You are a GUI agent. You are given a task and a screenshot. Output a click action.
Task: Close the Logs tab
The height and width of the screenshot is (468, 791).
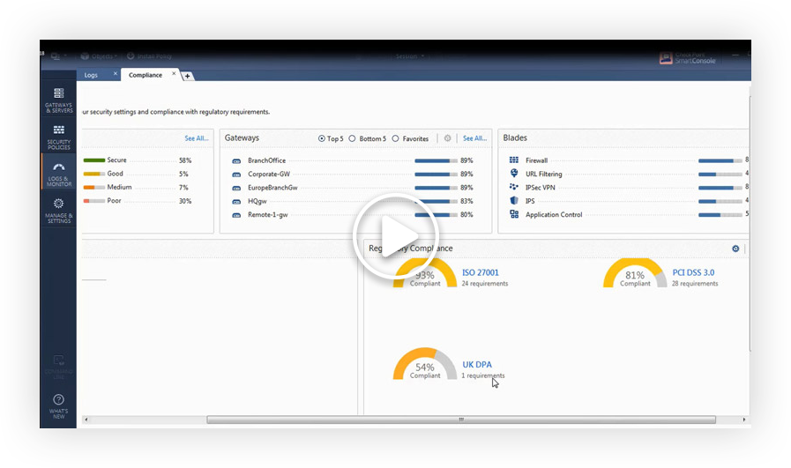tap(115, 74)
